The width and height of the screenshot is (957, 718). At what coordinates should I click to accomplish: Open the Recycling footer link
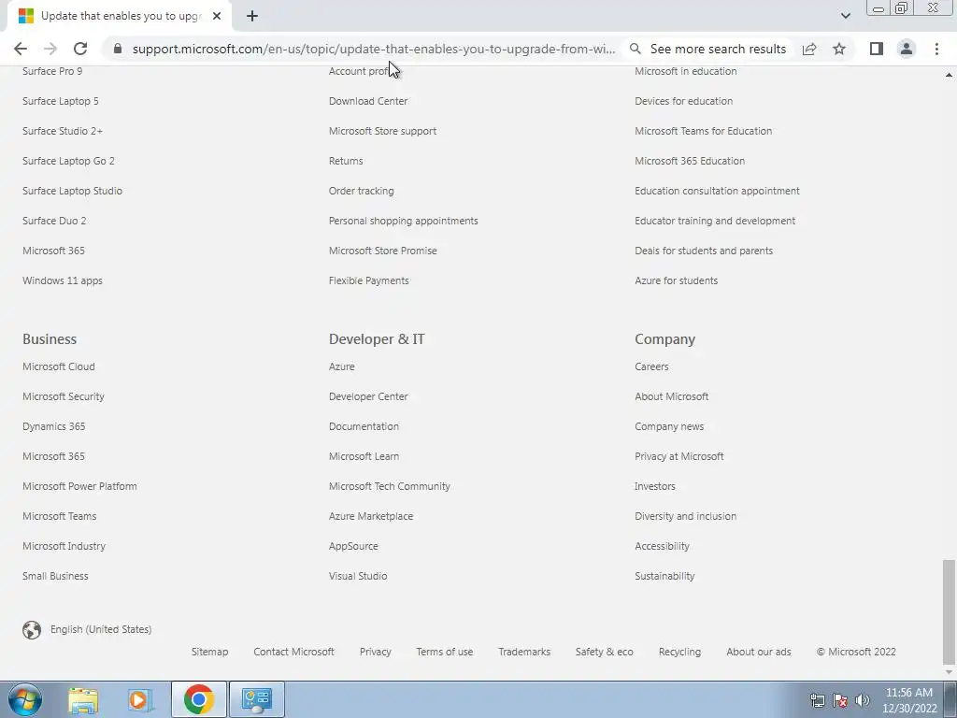680,652
